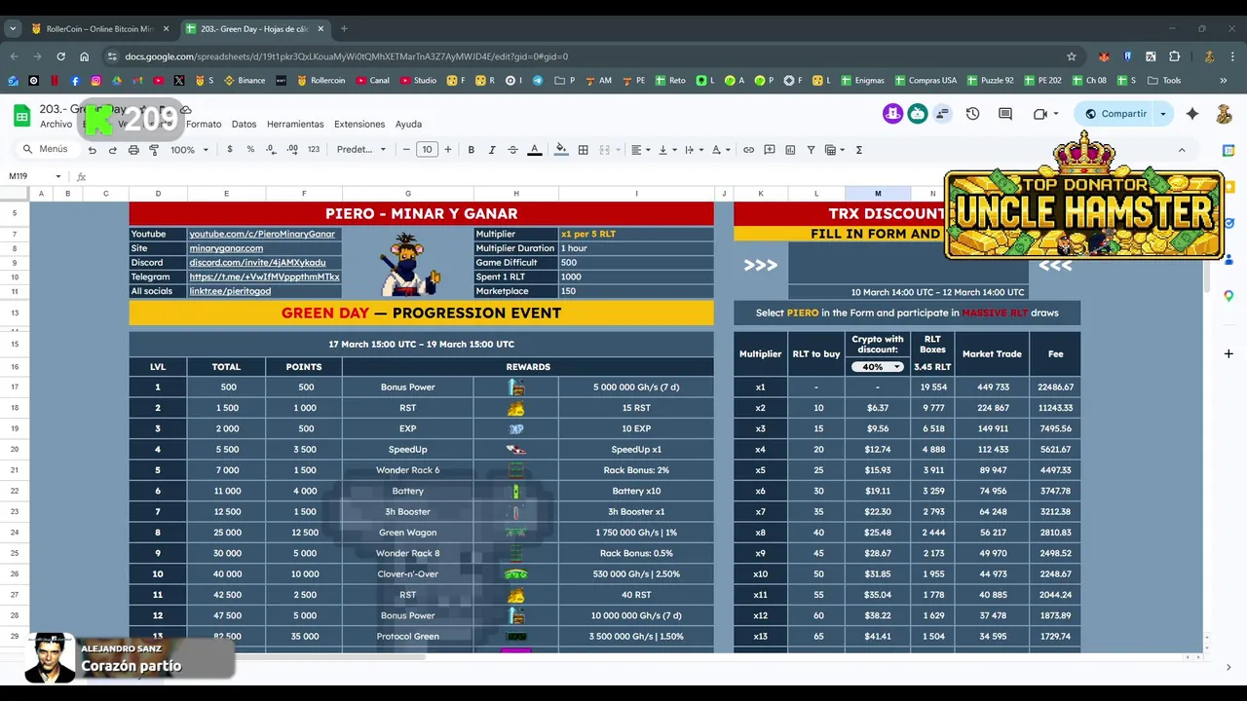
Task: Open fill color bucket picker
Action: [x=560, y=150]
